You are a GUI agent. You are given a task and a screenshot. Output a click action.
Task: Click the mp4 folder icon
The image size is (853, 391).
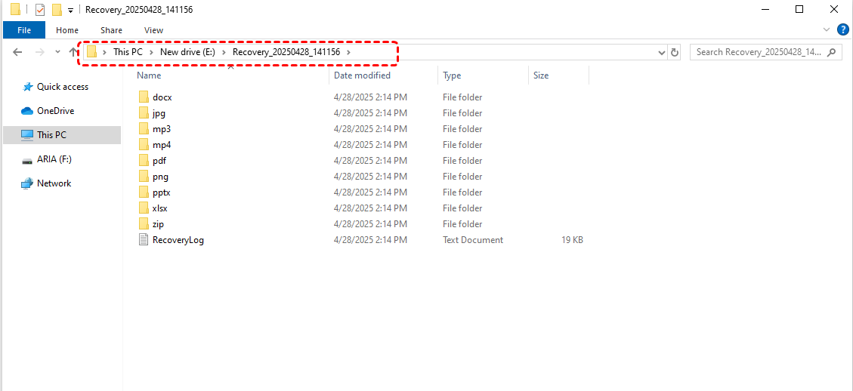[x=144, y=145]
